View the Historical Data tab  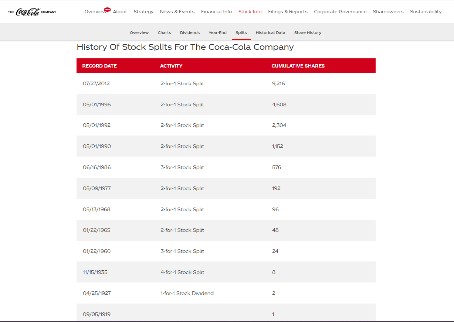(x=270, y=33)
